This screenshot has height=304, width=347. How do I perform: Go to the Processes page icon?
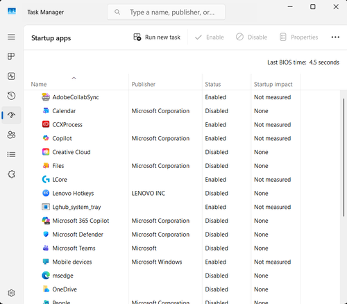(x=11, y=56)
